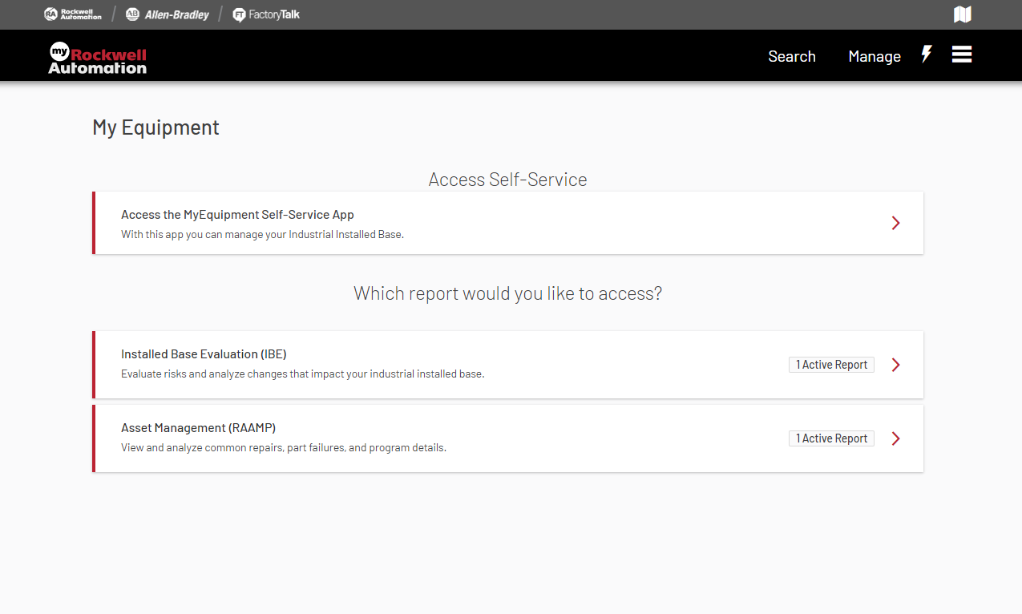Open the FactoryTalk brand link

[266, 14]
